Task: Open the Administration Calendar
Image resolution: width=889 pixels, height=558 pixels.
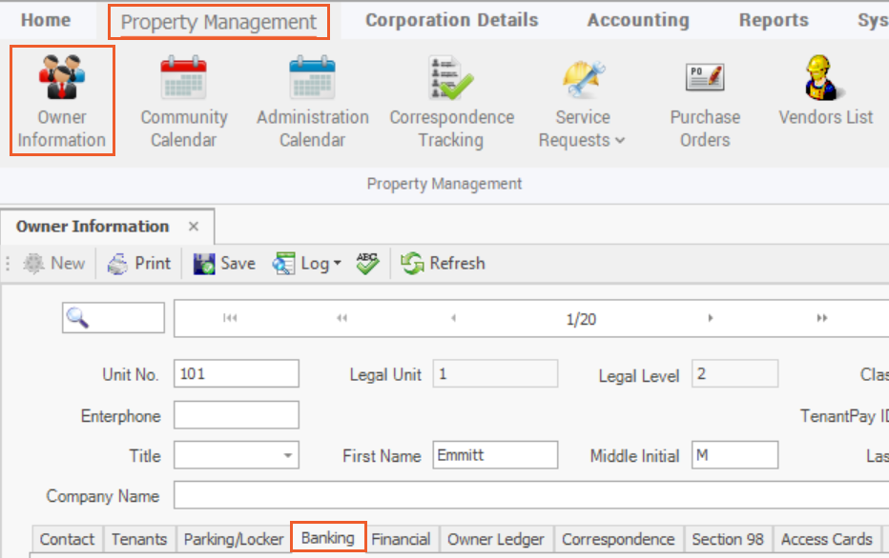Action: 312,100
